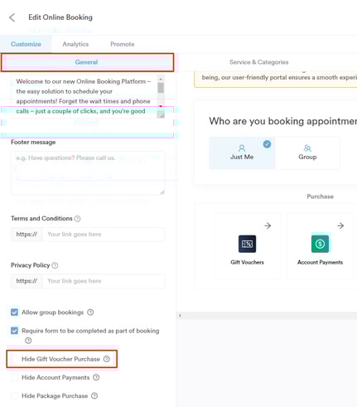Screen dimensions: 357x407
Task: Switch to the Analytics tab
Action: [75, 44]
